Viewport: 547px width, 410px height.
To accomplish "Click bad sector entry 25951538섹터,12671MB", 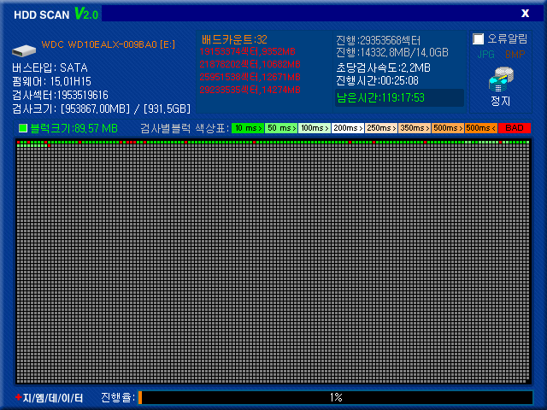I will pyautogui.click(x=250, y=77).
